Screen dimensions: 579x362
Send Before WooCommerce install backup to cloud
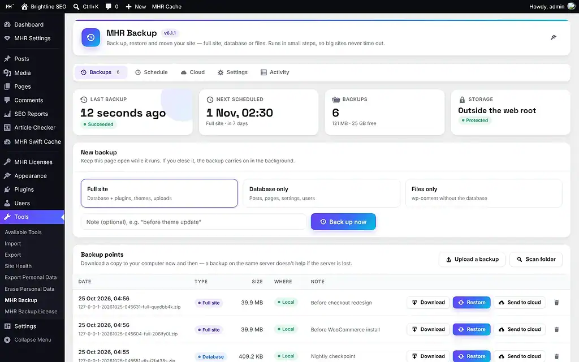click(x=520, y=330)
